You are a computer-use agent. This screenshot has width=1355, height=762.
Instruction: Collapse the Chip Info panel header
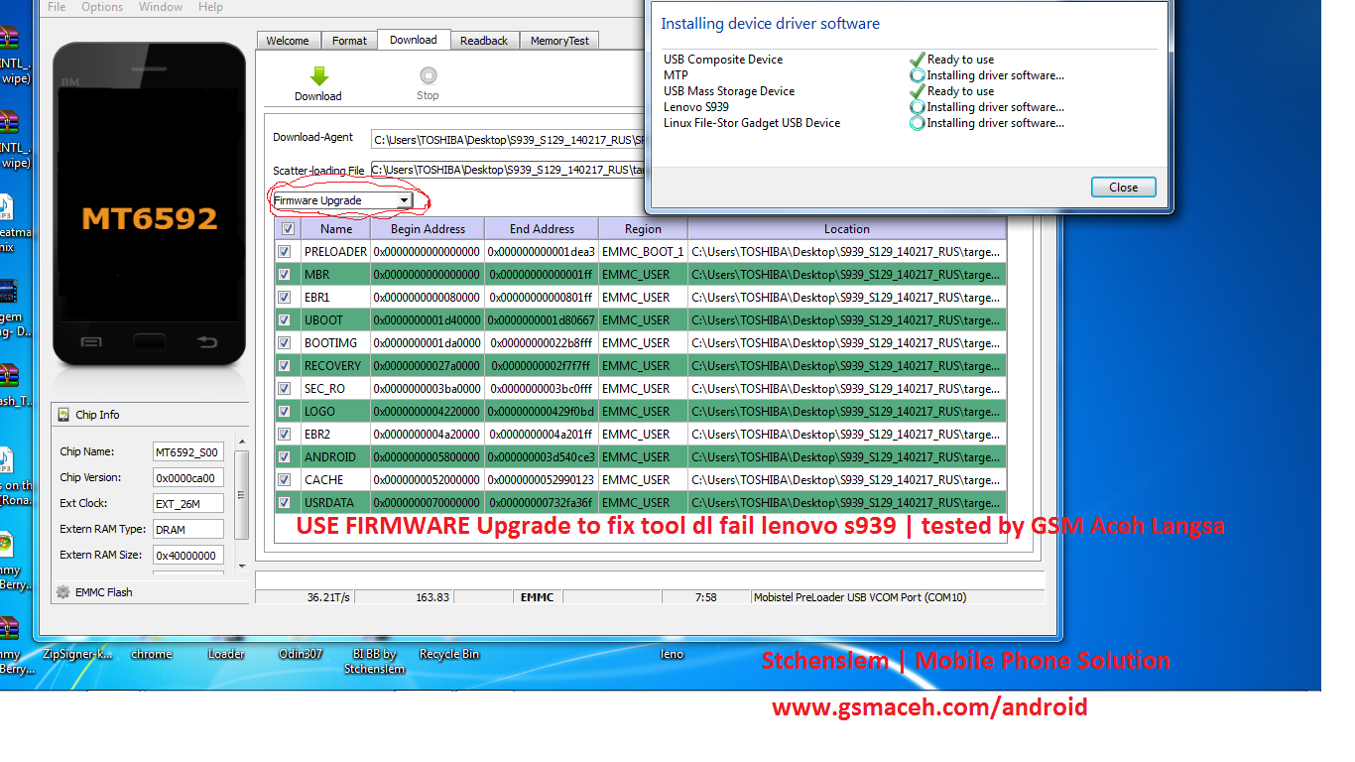coord(150,415)
